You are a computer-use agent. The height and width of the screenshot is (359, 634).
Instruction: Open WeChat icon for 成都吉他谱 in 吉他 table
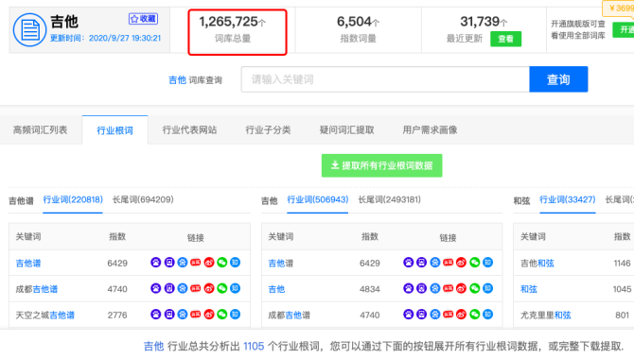tap(475, 315)
